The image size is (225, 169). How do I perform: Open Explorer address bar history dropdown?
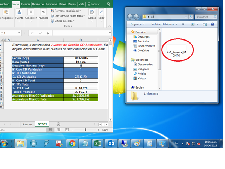(186, 17)
